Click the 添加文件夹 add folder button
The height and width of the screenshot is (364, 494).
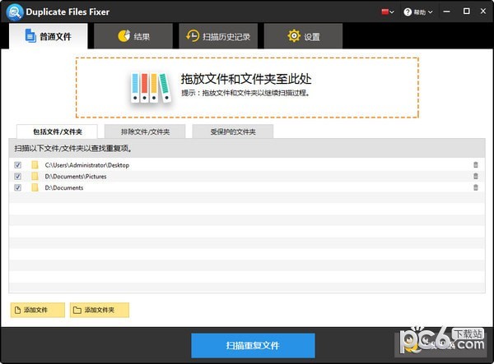point(100,310)
